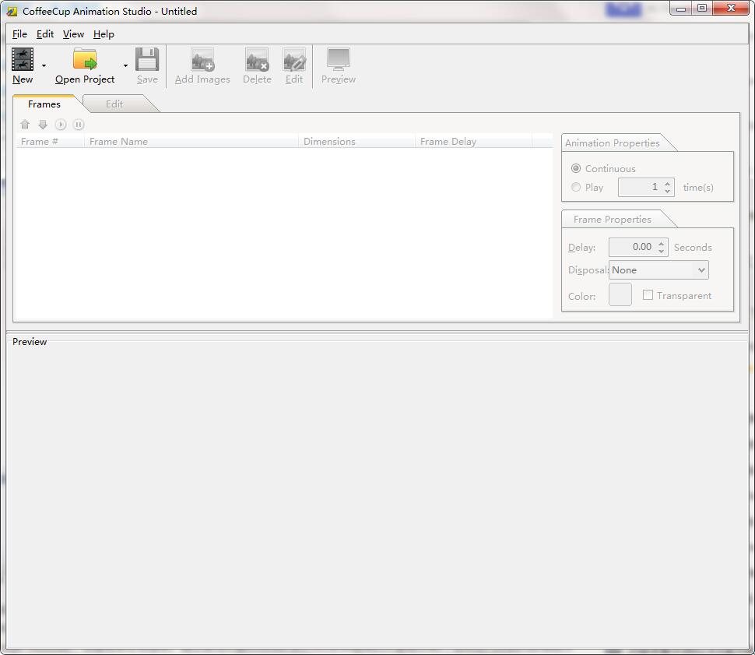Pause the animation with the pause icon
755x655 pixels.
coord(79,125)
